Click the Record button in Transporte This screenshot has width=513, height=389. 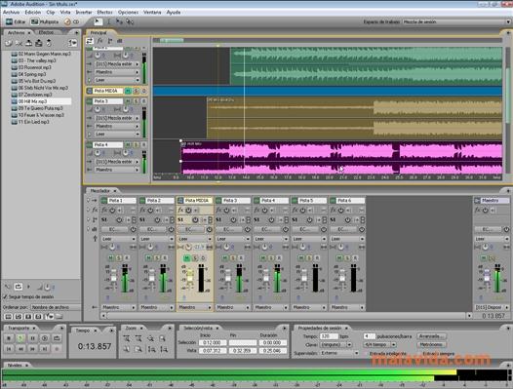tap(57, 349)
